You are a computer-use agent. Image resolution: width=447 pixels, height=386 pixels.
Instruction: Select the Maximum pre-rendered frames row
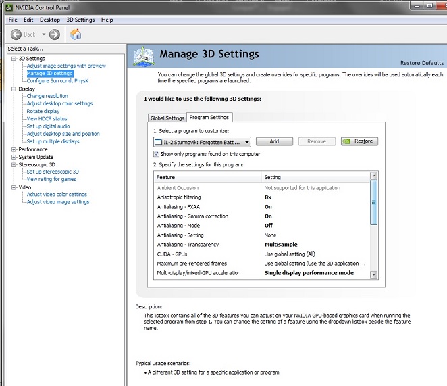pos(262,263)
